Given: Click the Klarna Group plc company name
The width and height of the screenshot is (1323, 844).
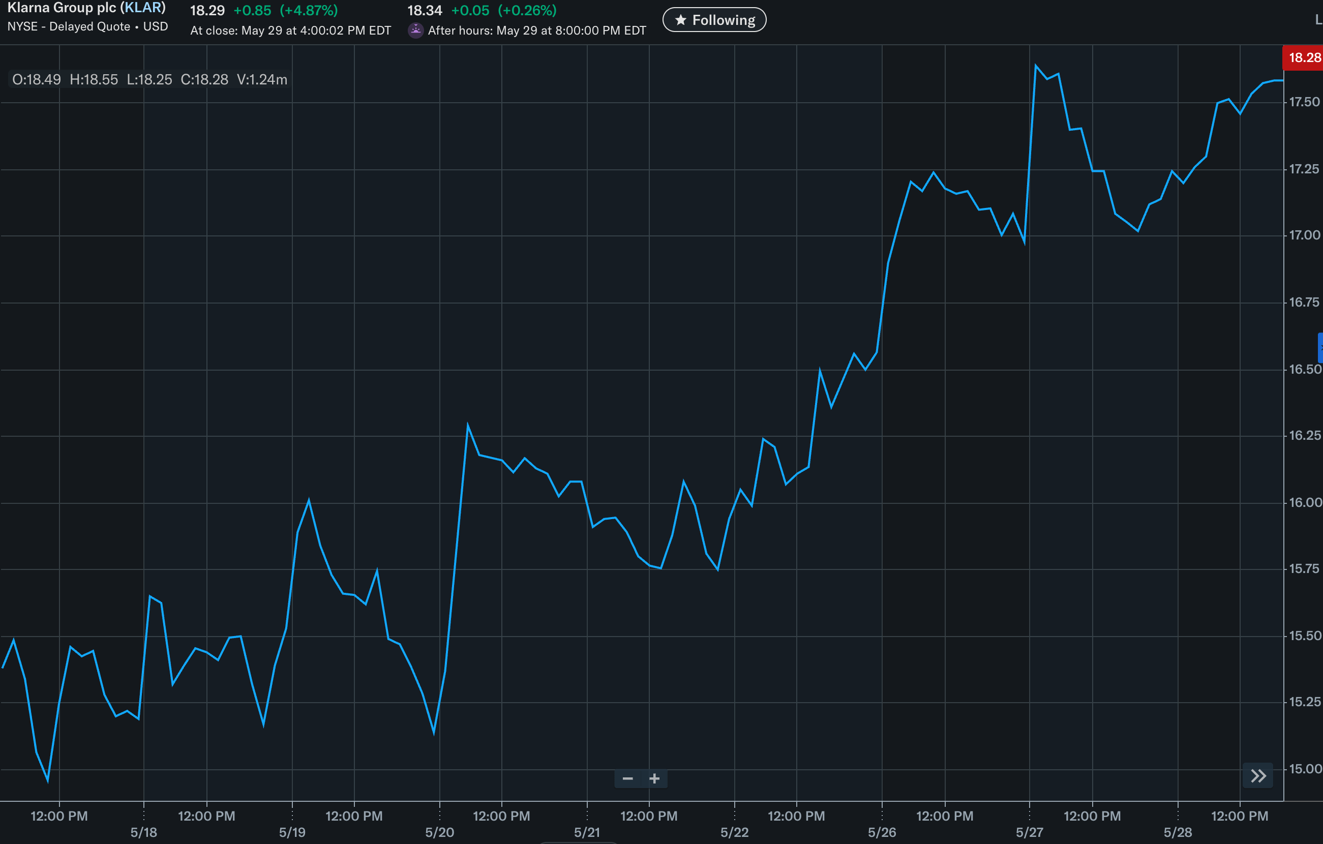Looking at the screenshot, I should [62, 8].
